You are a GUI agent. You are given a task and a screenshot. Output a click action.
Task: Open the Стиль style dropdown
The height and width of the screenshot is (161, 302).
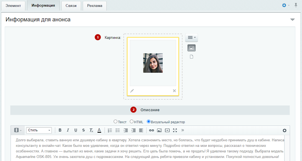39,130
